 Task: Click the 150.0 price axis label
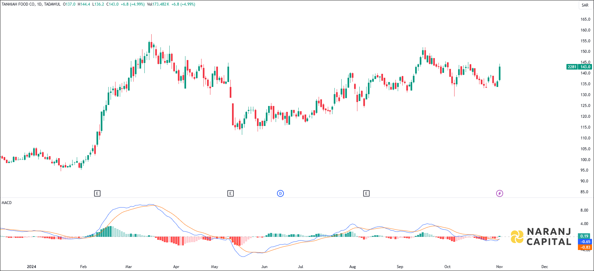point(585,52)
